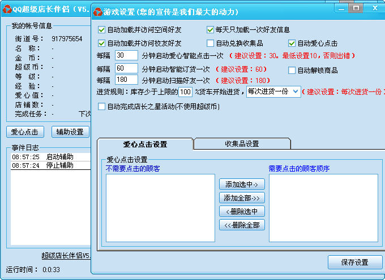Enable 自动解锁商品 checkbox
Viewport: 385px width, 280px height.
[x=292, y=71]
